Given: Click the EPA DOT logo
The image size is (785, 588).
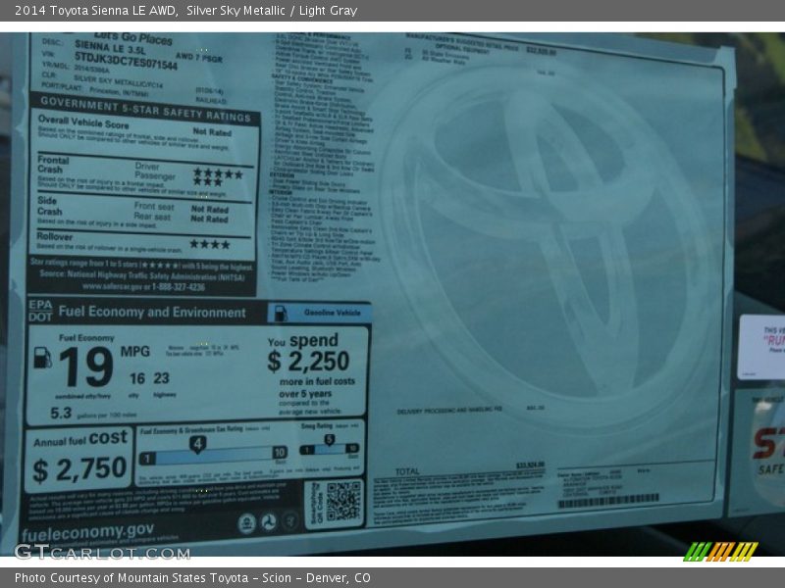Looking at the screenshot, I should (x=40, y=311).
